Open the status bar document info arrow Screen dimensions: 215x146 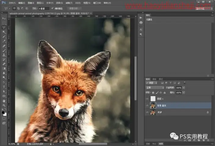click(x=51, y=144)
